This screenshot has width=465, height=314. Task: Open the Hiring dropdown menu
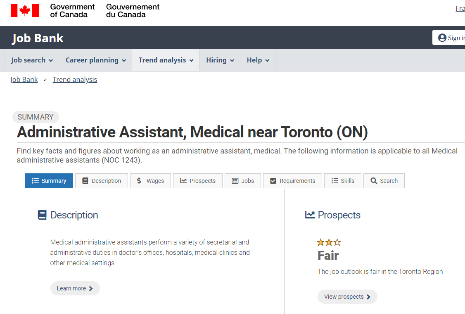tap(220, 60)
